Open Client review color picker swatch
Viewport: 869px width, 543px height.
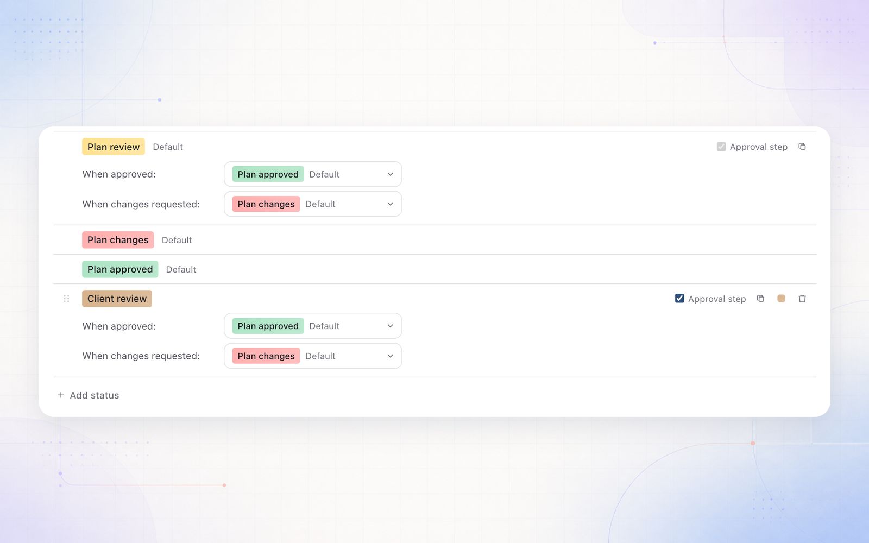coord(781,299)
